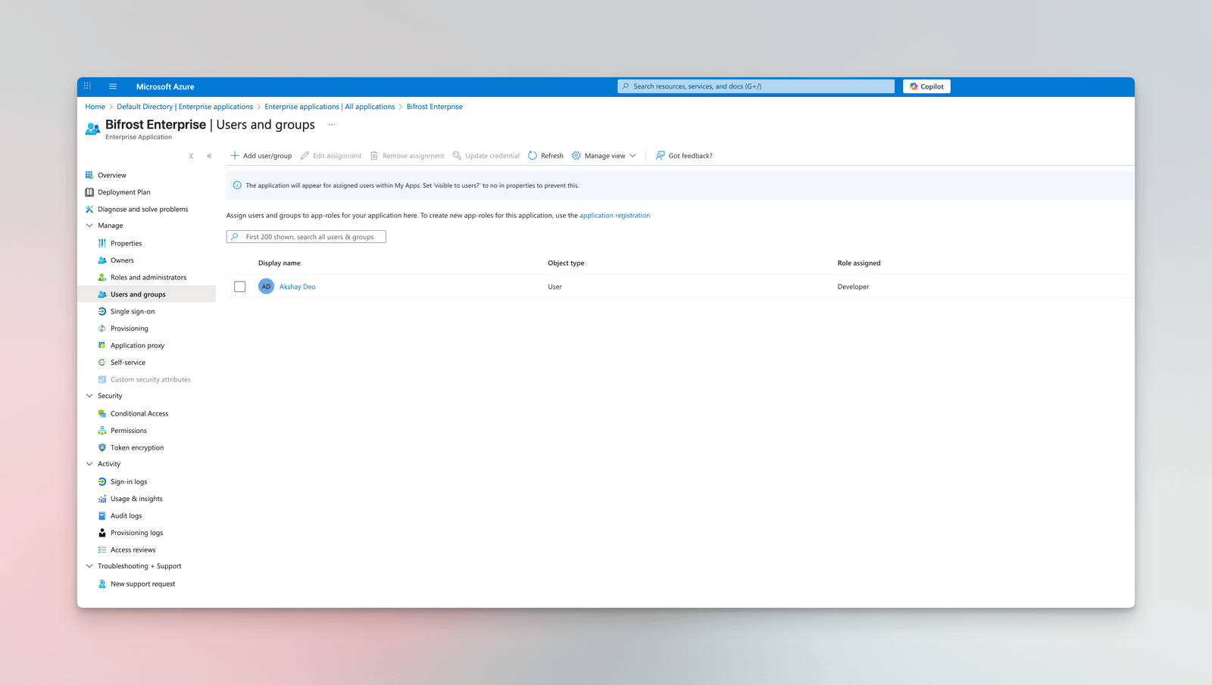Open the Akshay Deo user link
The height and width of the screenshot is (685, 1212).
pos(298,287)
